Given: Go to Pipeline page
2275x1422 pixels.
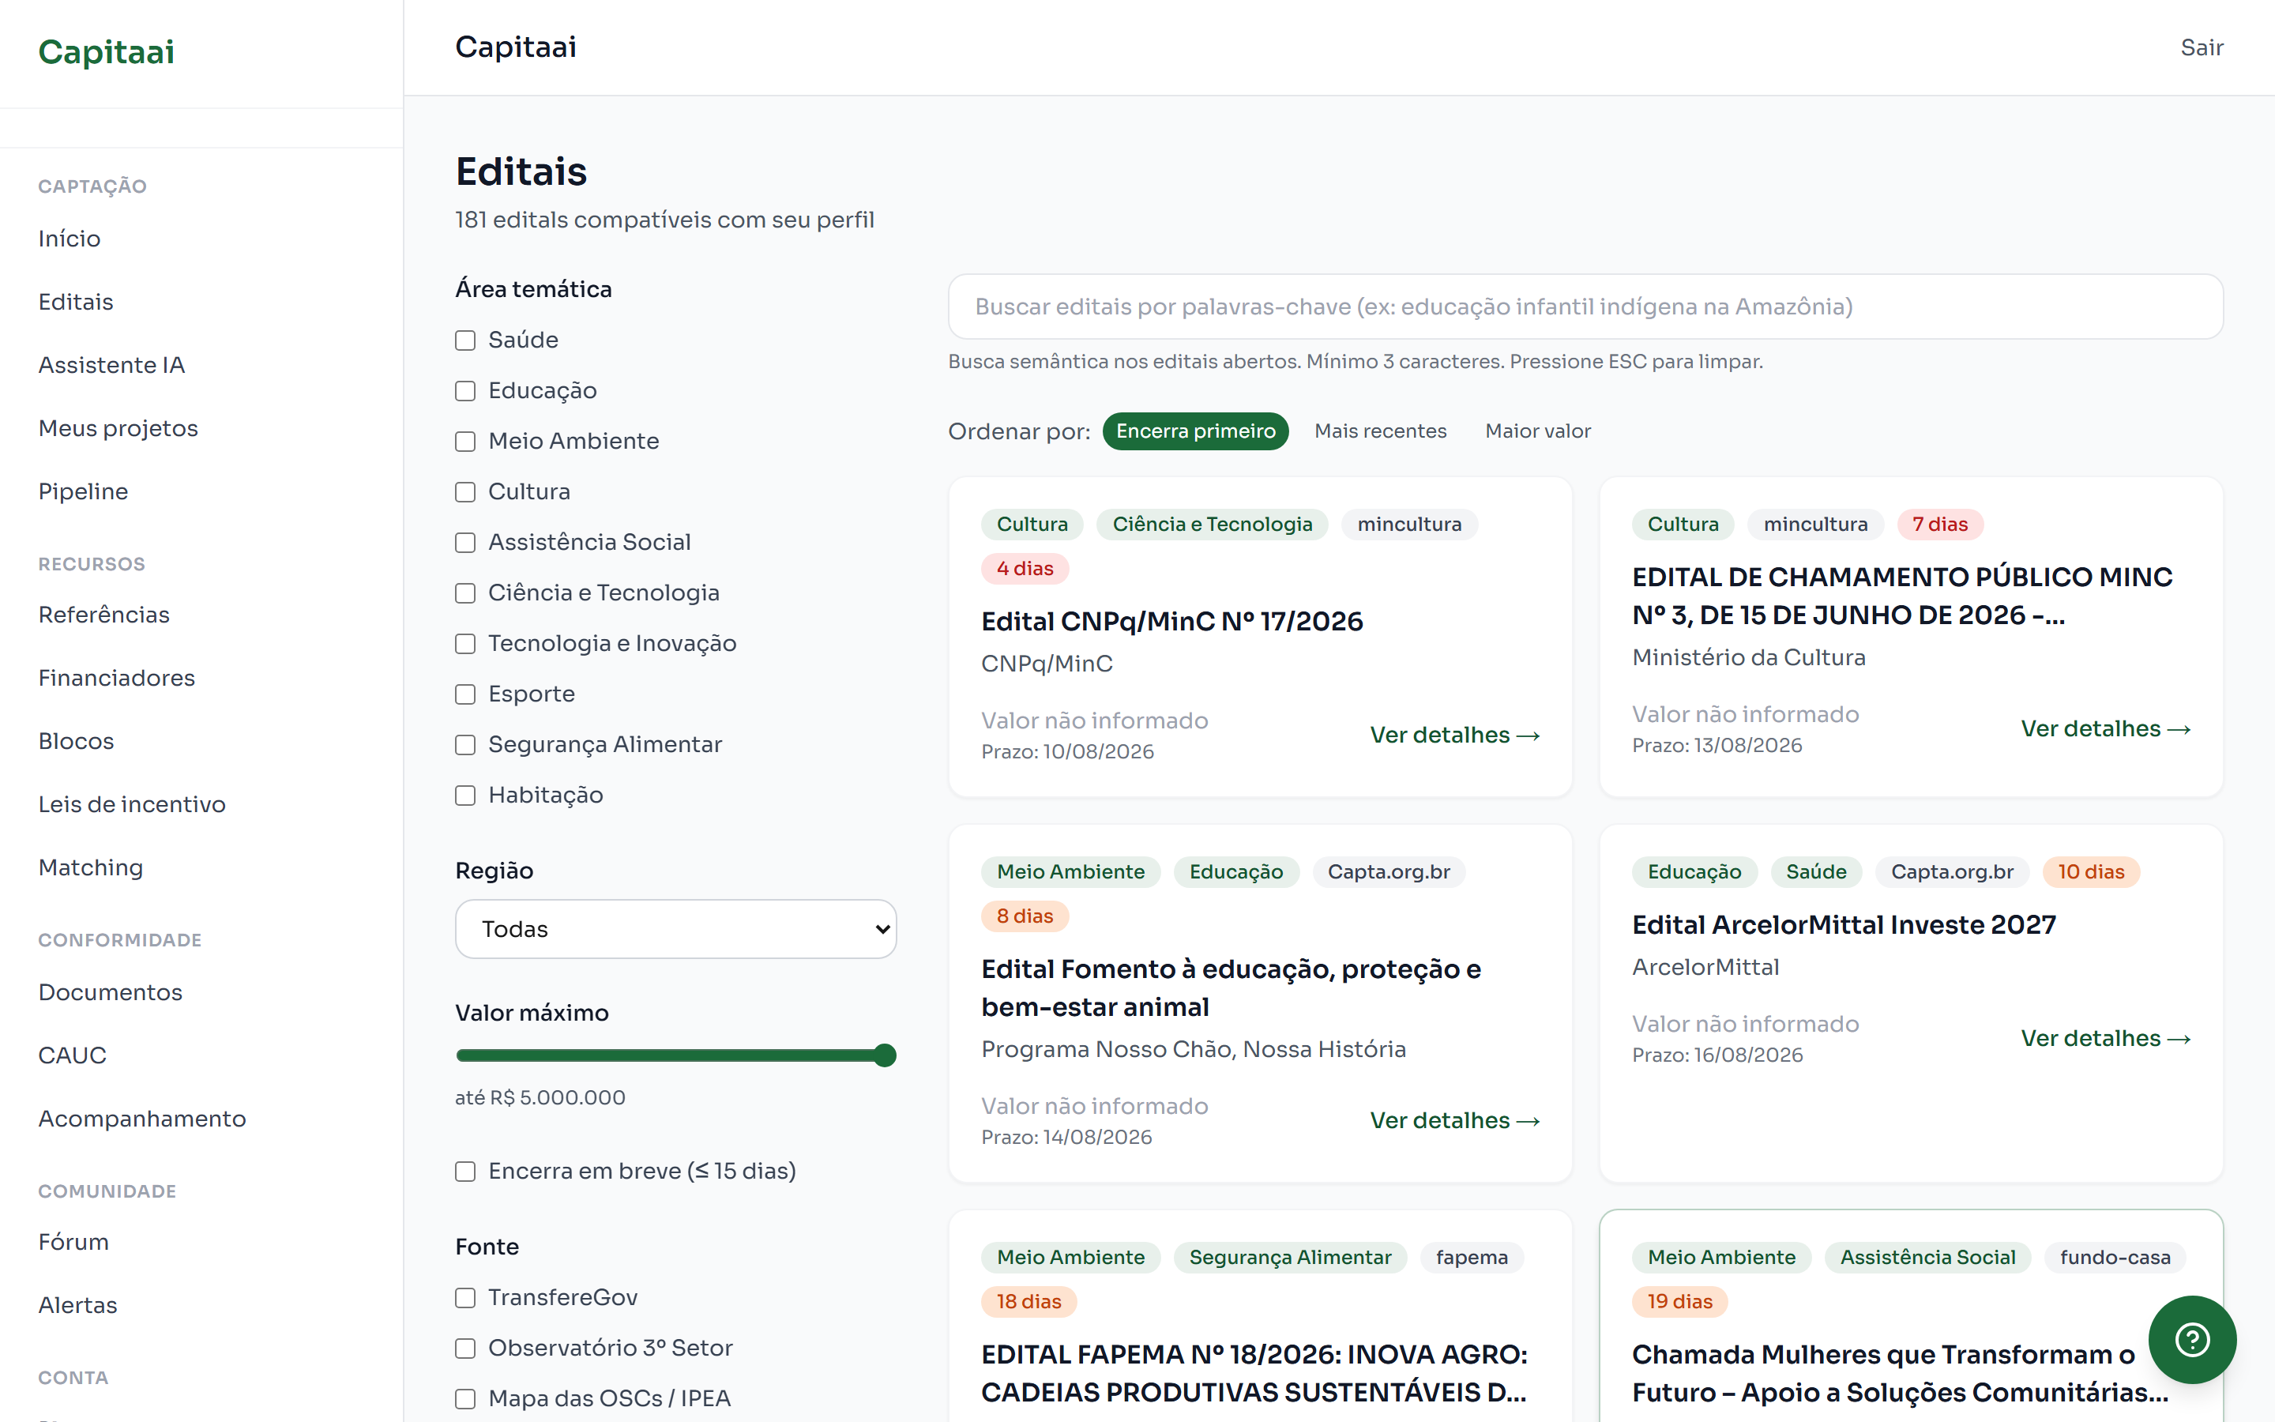Looking at the screenshot, I should pyautogui.click(x=84, y=491).
